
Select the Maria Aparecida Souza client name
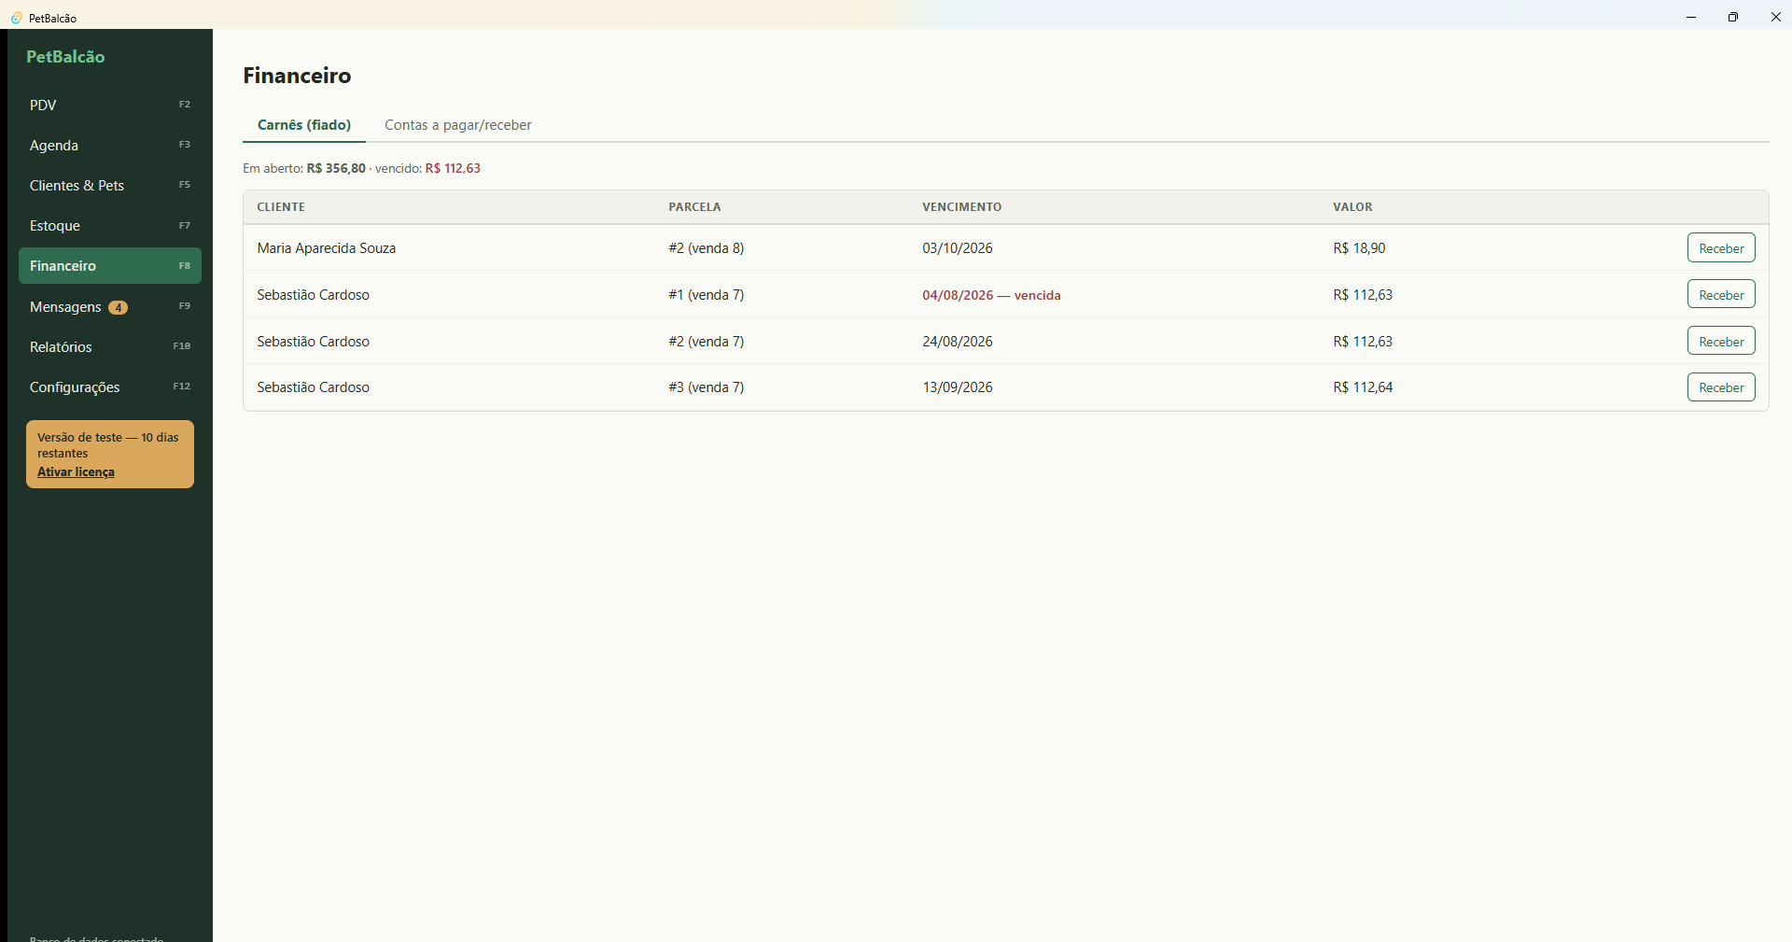click(327, 248)
